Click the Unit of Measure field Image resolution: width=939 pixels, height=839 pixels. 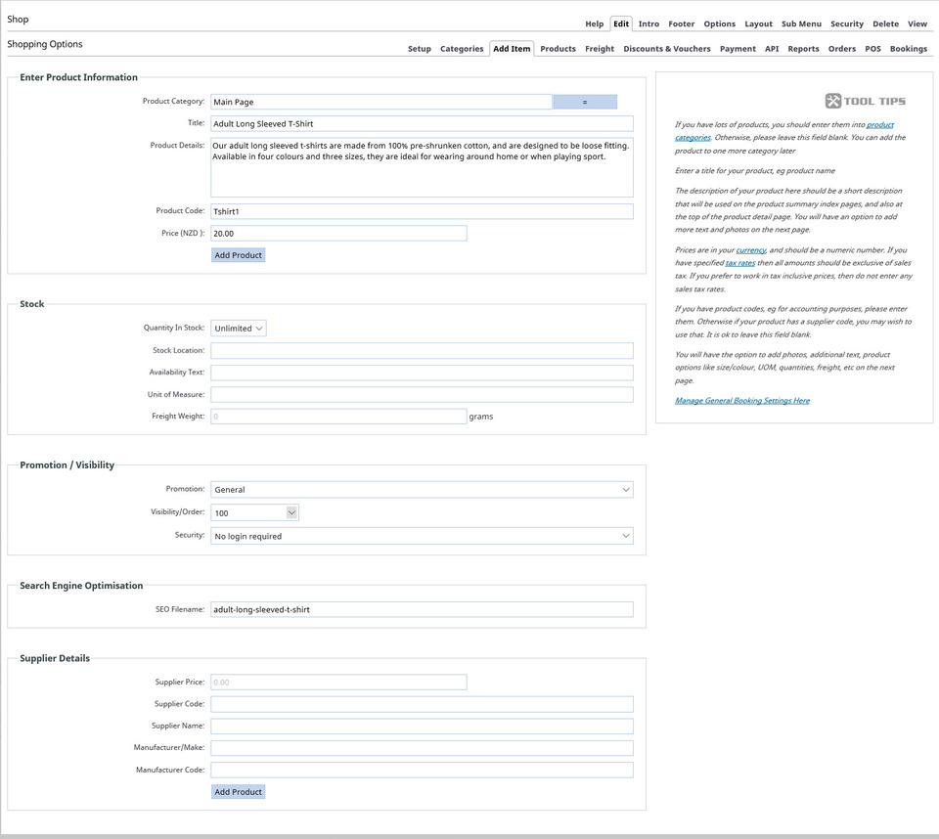pyautogui.click(x=422, y=395)
